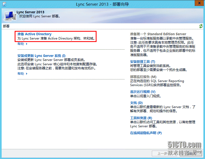Viewport: 205px width, 159px height.
Task: Open 帮助 link under 准备 Active Directory
Action: [21, 44]
